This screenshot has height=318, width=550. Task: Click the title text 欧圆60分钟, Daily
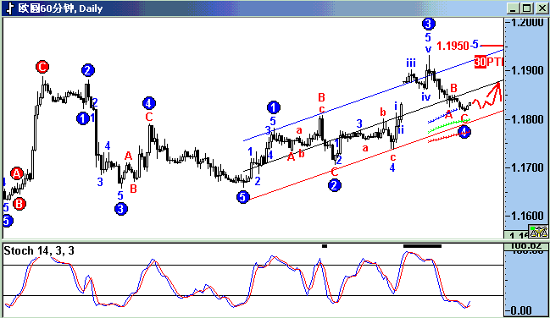[x=60, y=8]
